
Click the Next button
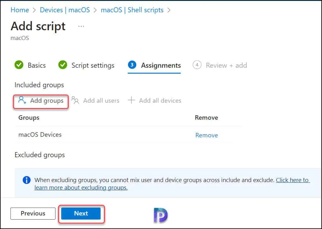[x=81, y=213]
